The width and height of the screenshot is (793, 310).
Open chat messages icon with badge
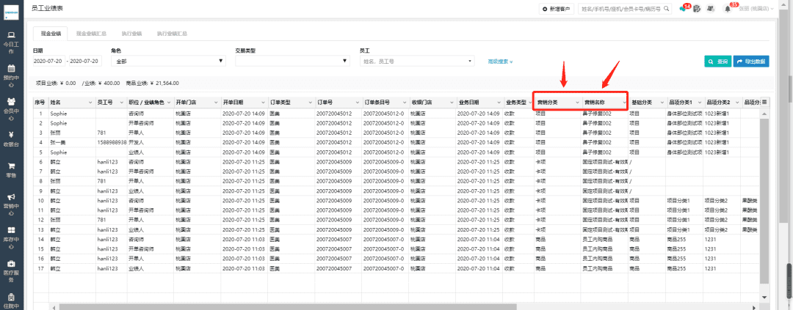point(683,9)
